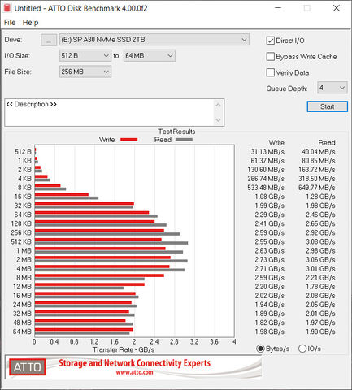The width and height of the screenshot is (352, 390).
Task: Click the 64 MB row label in chart
Action: tap(22, 331)
